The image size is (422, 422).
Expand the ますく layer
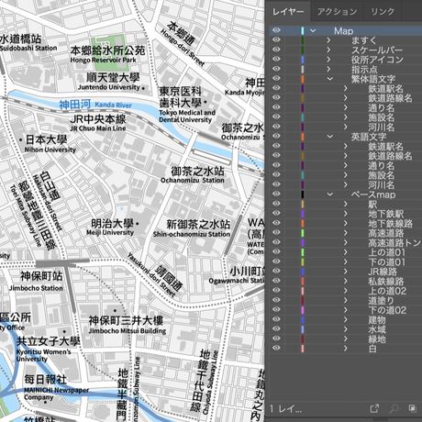pos(328,40)
